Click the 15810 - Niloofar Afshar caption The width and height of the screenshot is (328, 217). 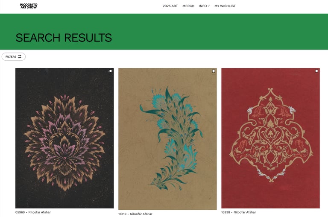[x=135, y=214]
